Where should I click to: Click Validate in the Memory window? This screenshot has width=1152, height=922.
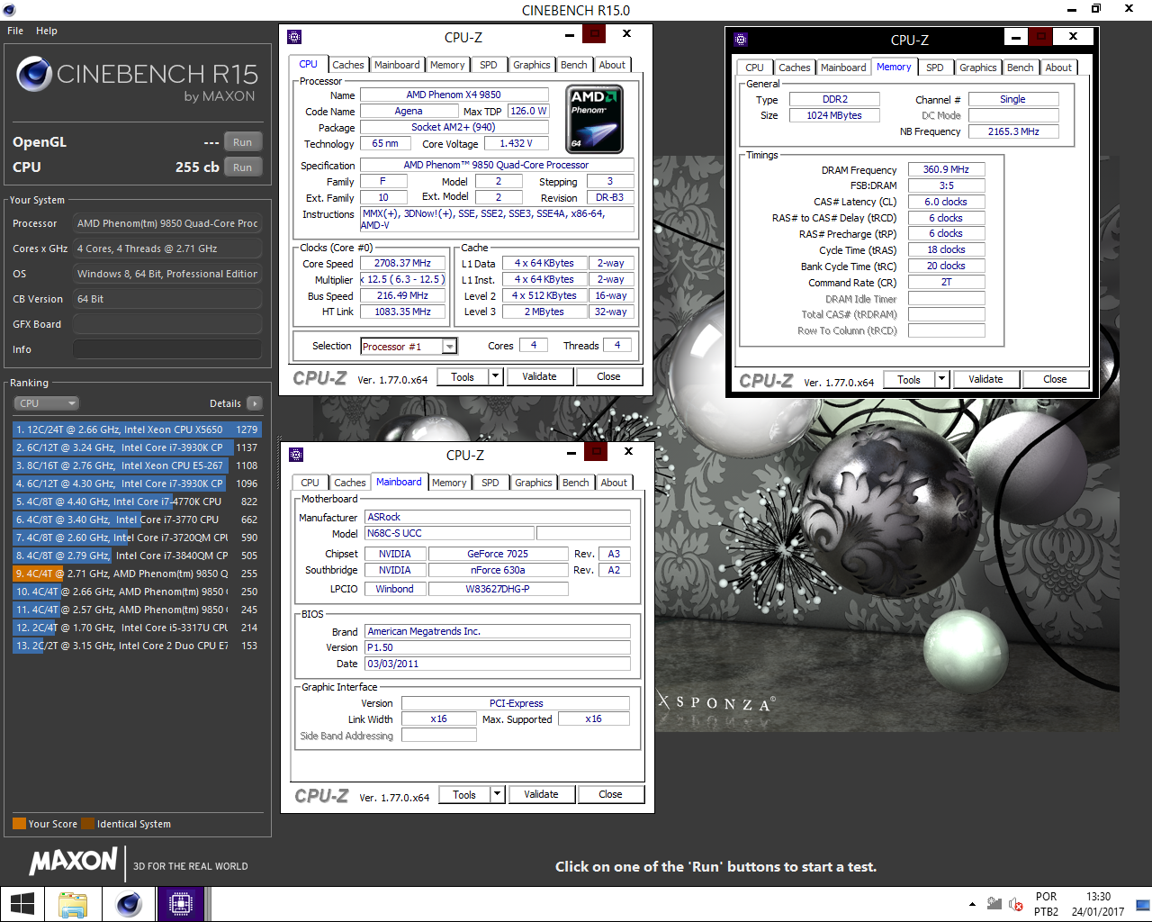(x=985, y=379)
